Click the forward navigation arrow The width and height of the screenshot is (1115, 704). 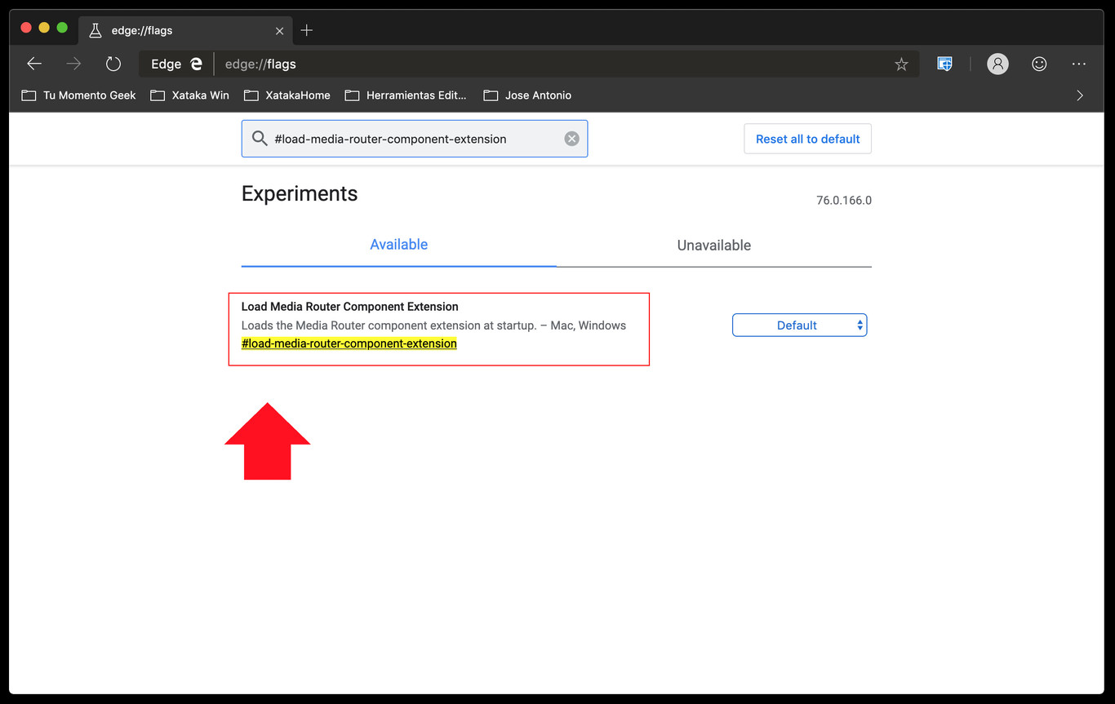(x=73, y=64)
